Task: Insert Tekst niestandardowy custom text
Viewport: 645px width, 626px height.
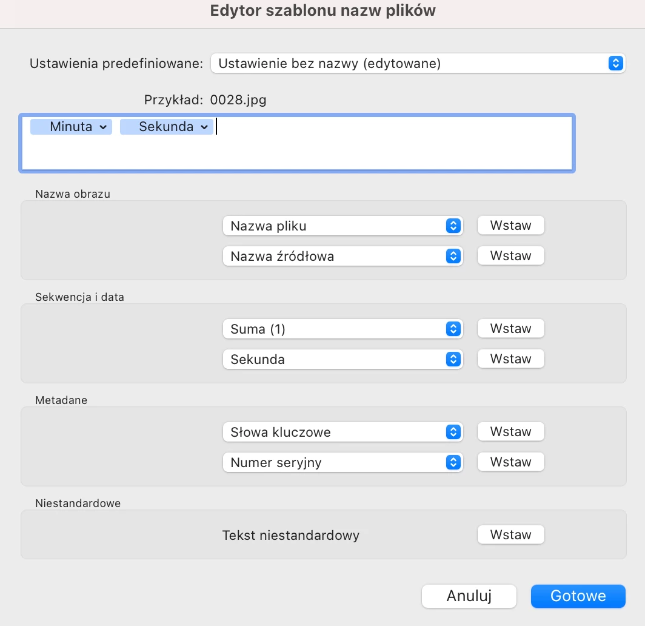Action: (510, 535)
